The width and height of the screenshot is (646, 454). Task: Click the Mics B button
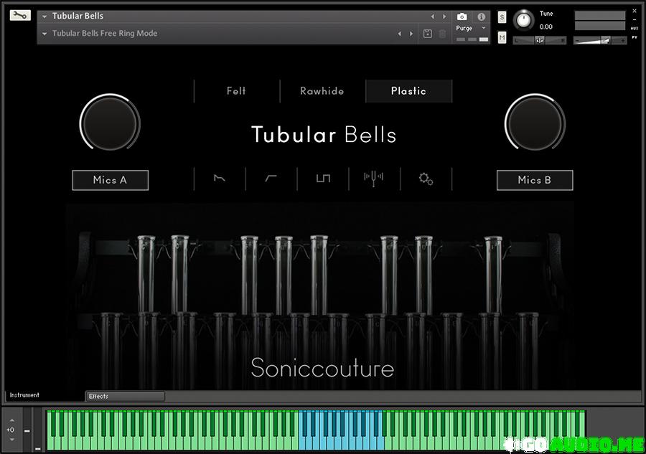[x=534, y=180]
